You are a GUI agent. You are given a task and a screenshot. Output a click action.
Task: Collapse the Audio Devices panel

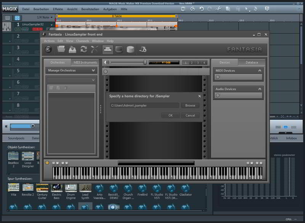click(x=260, y=89)
